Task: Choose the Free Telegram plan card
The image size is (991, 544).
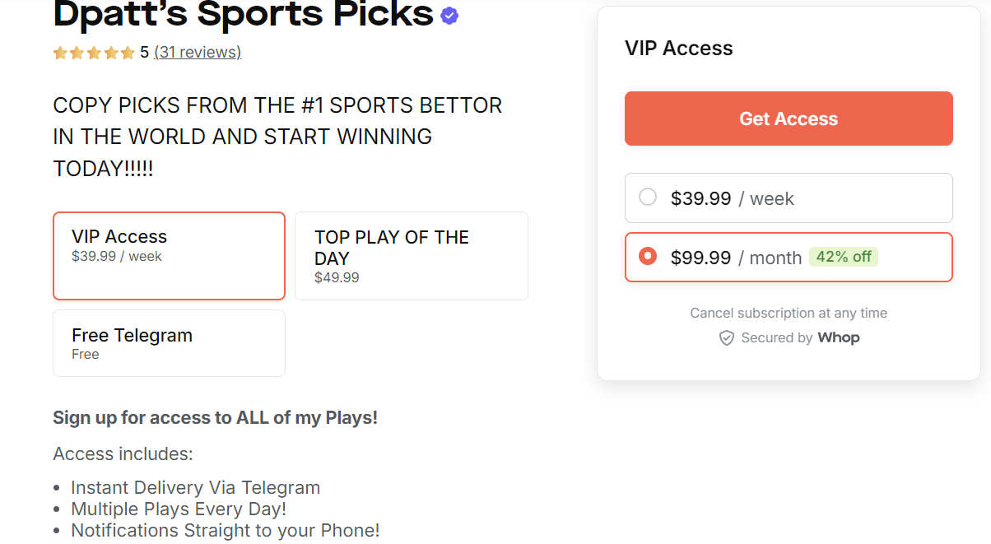Action: (x=169, y=343)
